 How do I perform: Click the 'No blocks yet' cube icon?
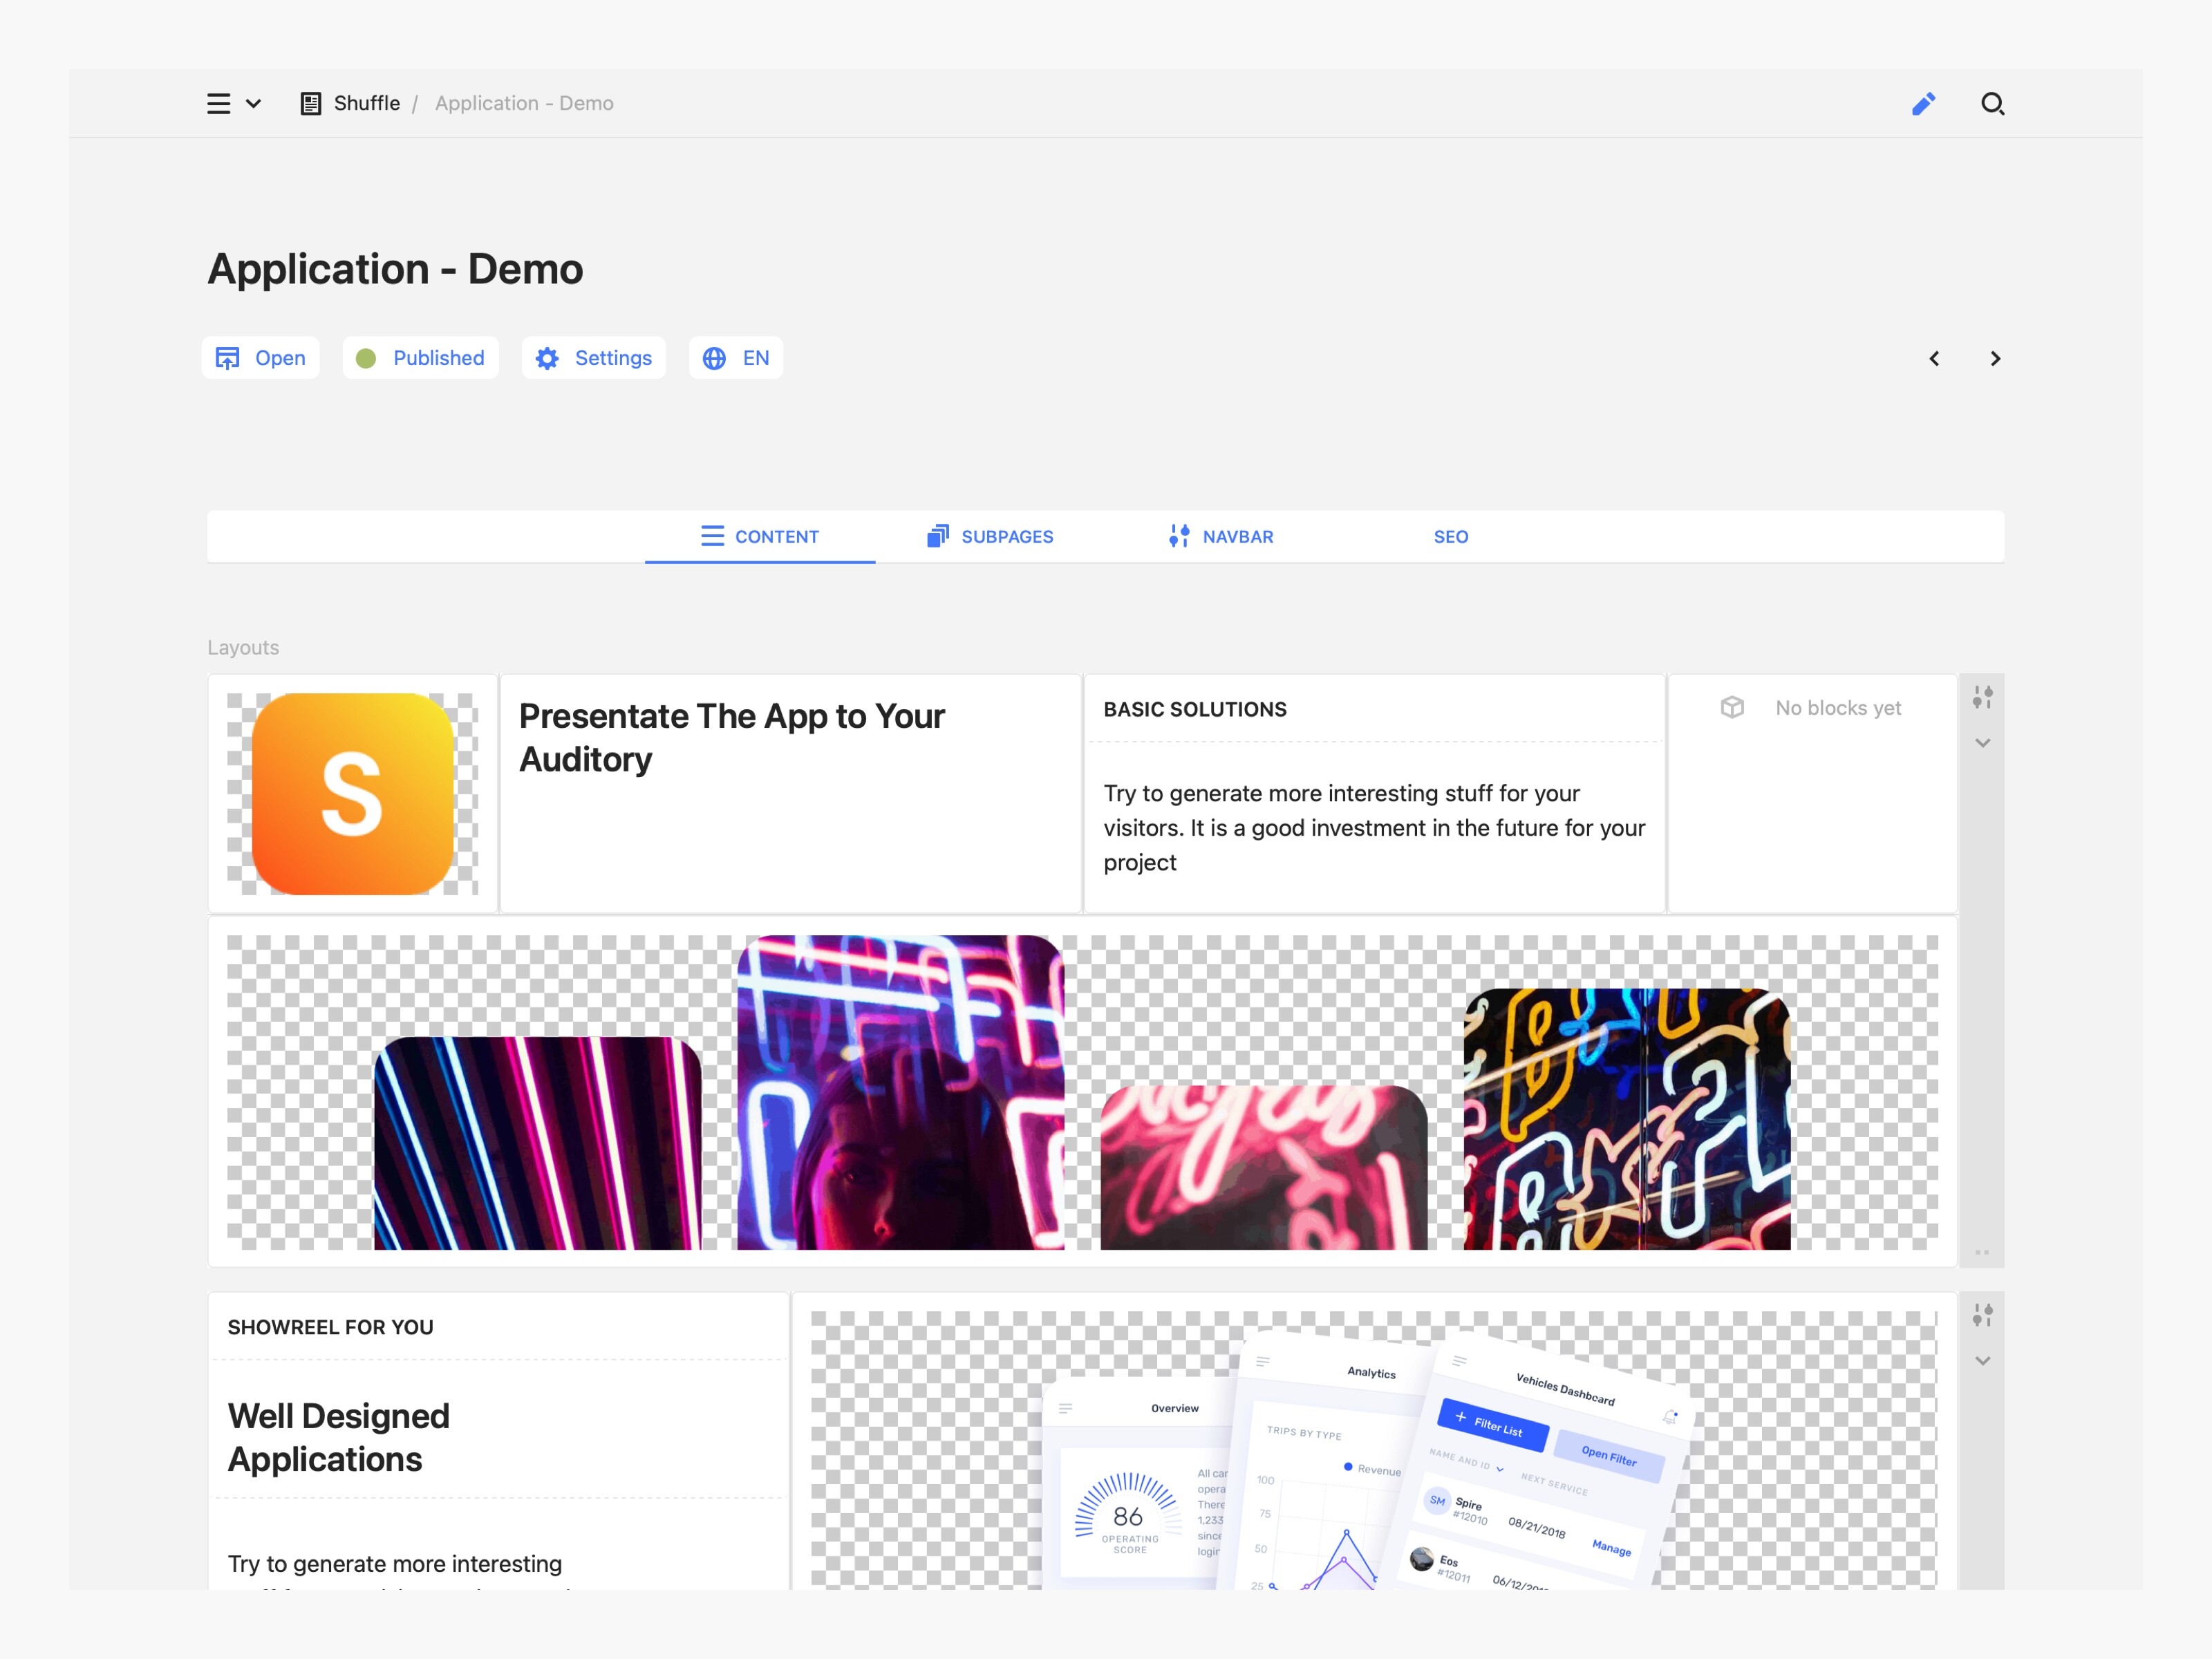[1732, 708]
